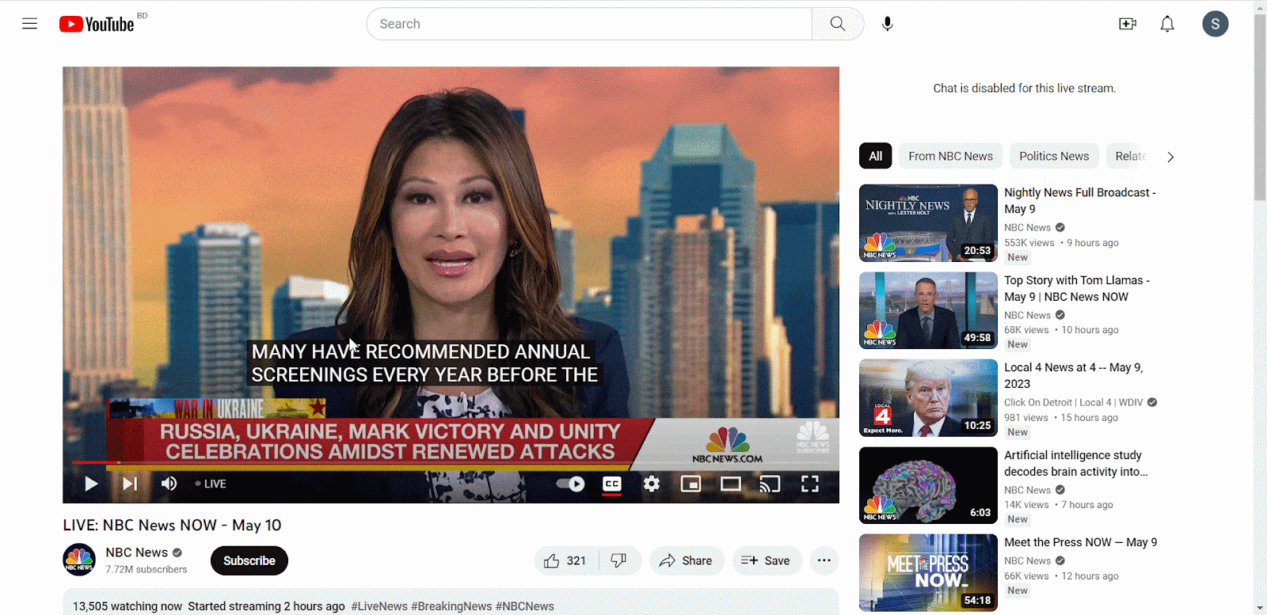The width and height of the screenshot is (1267, 615).
Task: Click Local 4 News at 4 title
Action: coord(1074,375)
